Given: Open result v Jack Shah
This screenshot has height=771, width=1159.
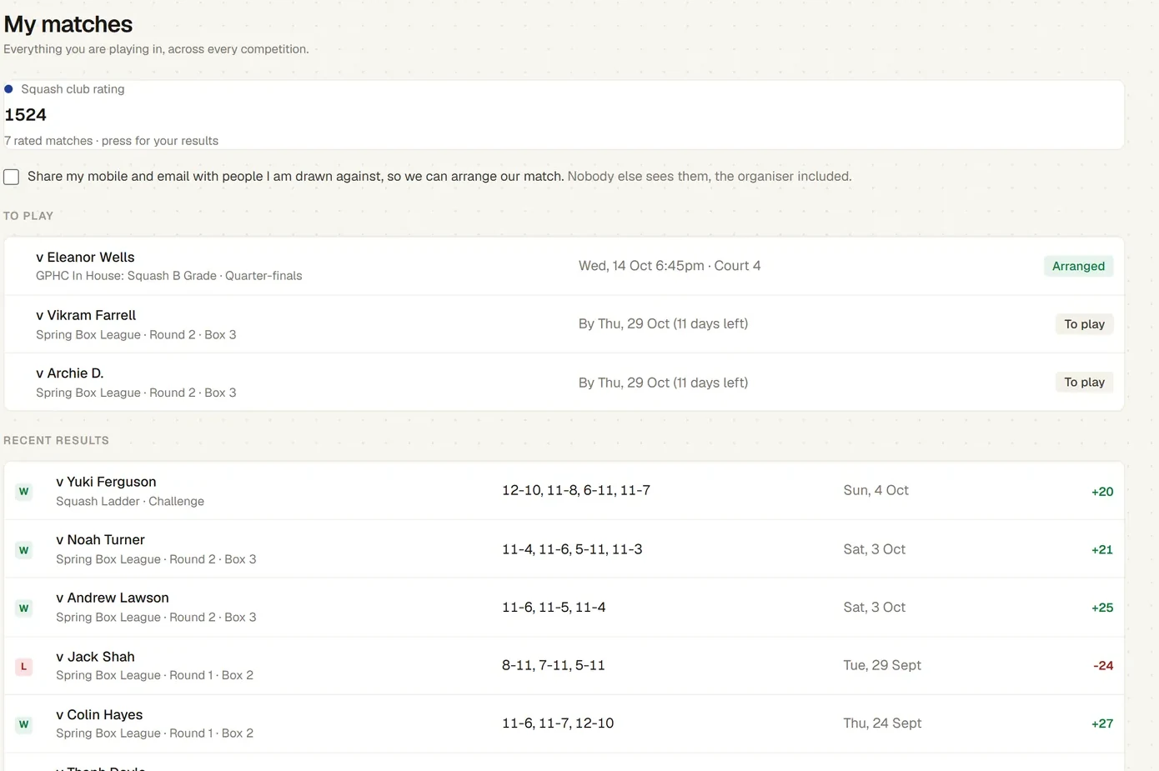Looking at the screenshot, I should (x=564, y=666).
